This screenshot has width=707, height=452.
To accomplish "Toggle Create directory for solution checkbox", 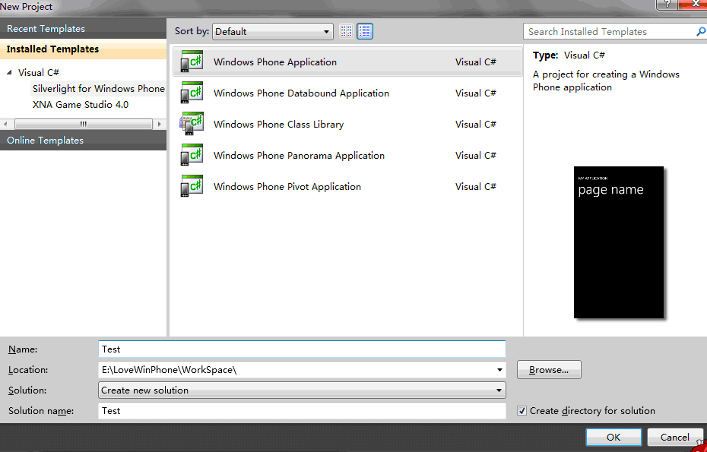I will 522,410.
